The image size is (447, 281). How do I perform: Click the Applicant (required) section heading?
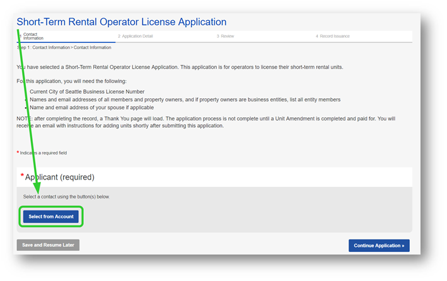click(x=60, y=177)
